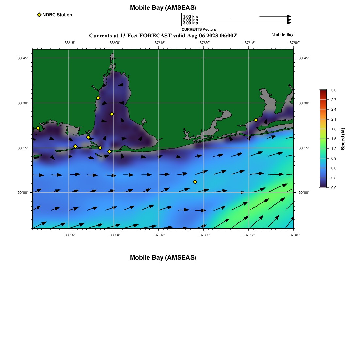Select the offshore NDBC station diamond south of 30°15'
This screenshot has width=359, height=342.
195,182
